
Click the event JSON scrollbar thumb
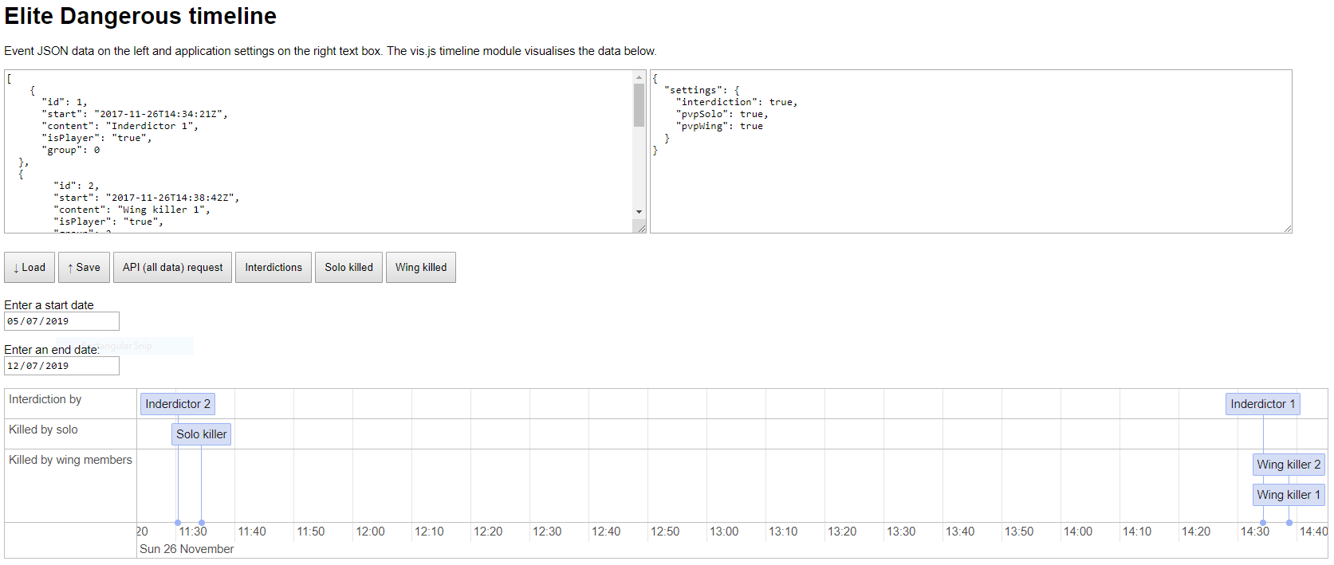[x=639, y=105]
